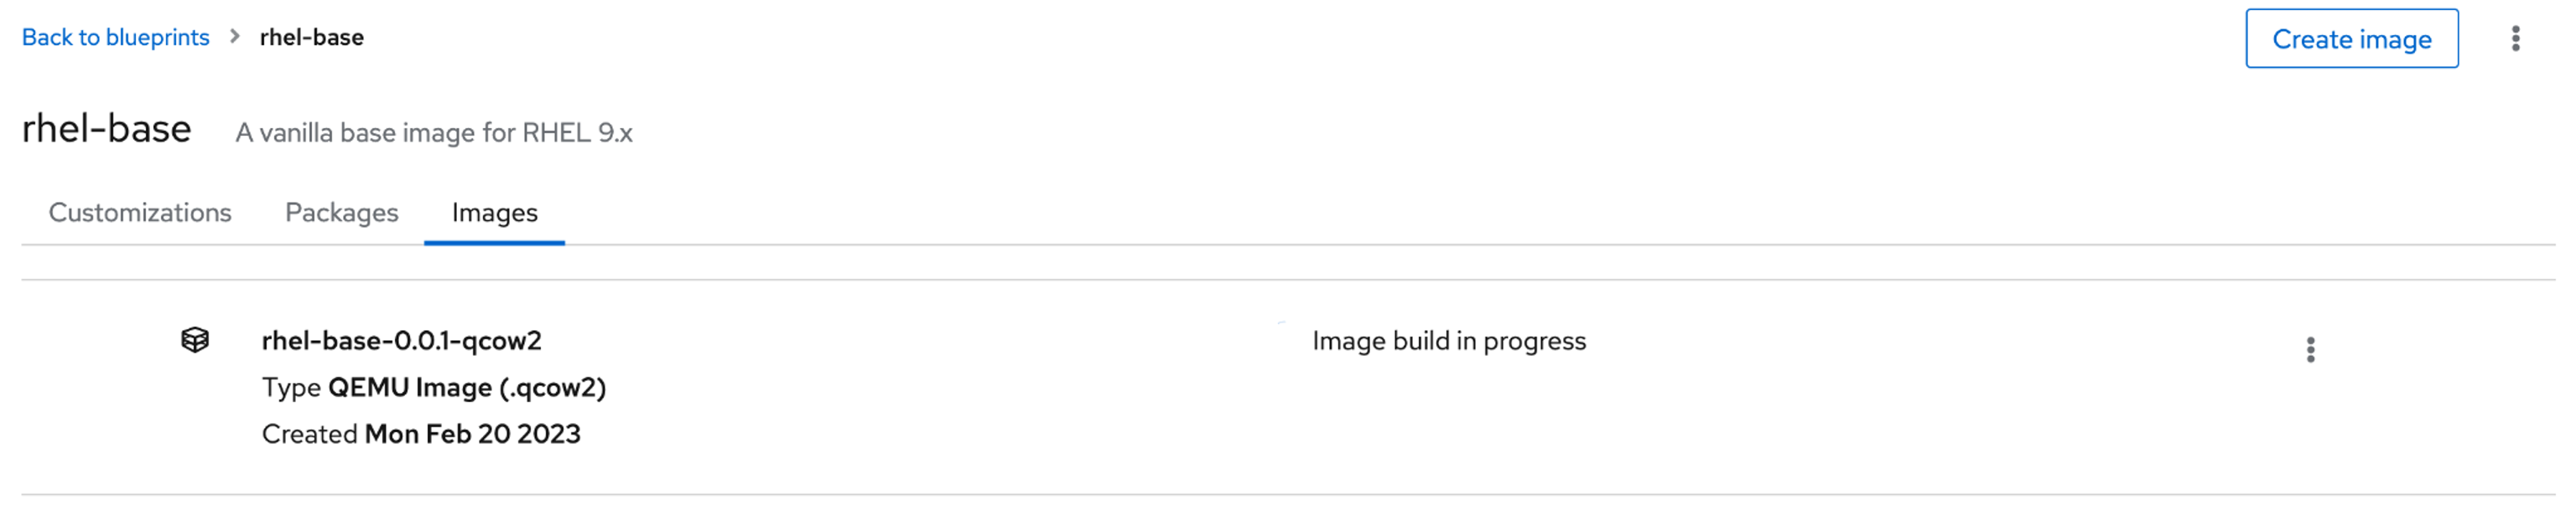Click the breadcrumb chevron separator
The height and width of the screenshot is (531, 2576).
click(x=232, y=37)
